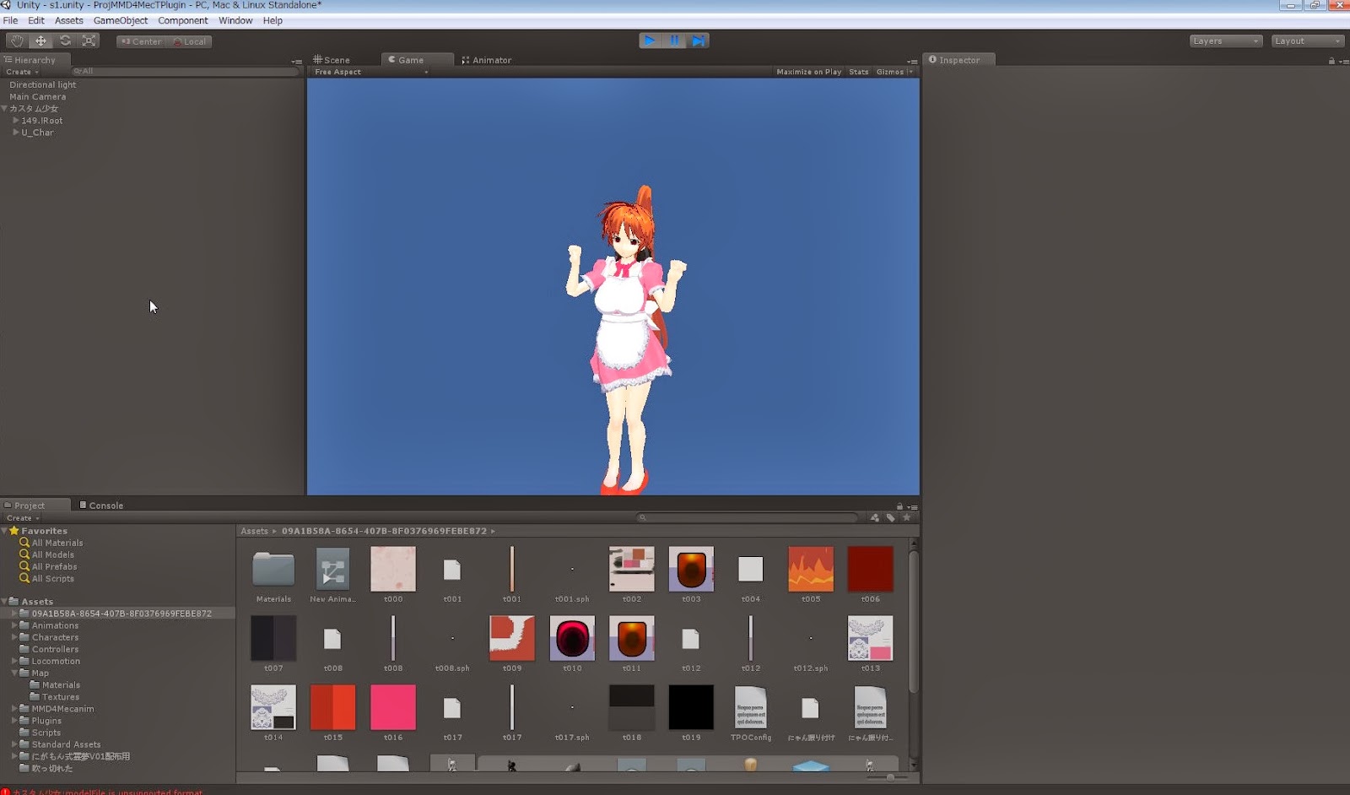The height and width of the screenshot is (795, 1350).
Task: Select the Hand tool in the toolbar
Action: pyautogui.click(x=17, y=41)
